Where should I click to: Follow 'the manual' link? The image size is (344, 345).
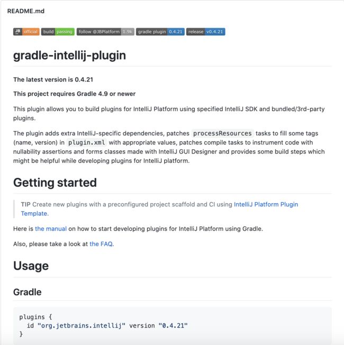51,229
